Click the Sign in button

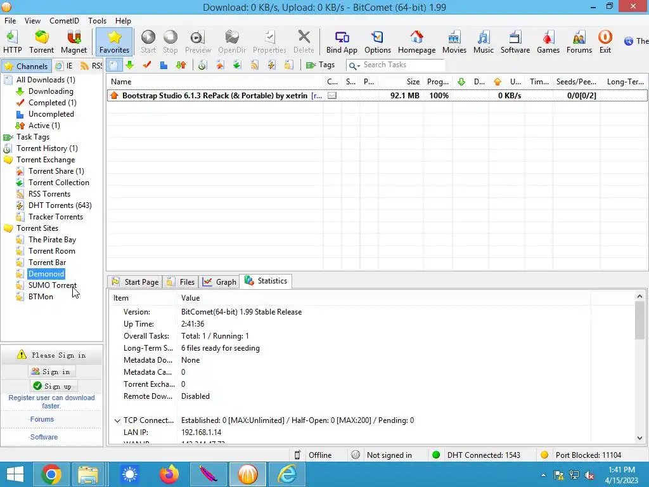click(x=52, y=372)
